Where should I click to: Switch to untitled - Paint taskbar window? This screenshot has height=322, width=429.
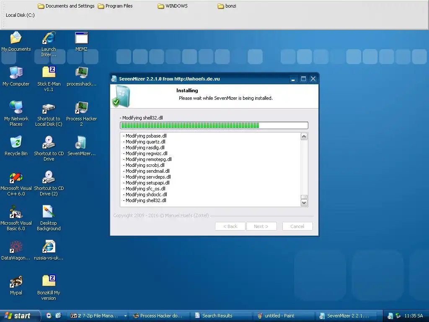(284, 316)
